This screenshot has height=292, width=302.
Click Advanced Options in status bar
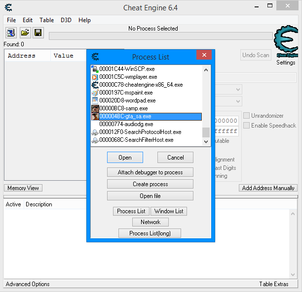tap(28, 284)
